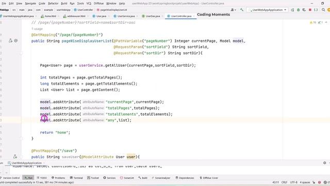
Task: Open the Services tool window
Action: 109,178
